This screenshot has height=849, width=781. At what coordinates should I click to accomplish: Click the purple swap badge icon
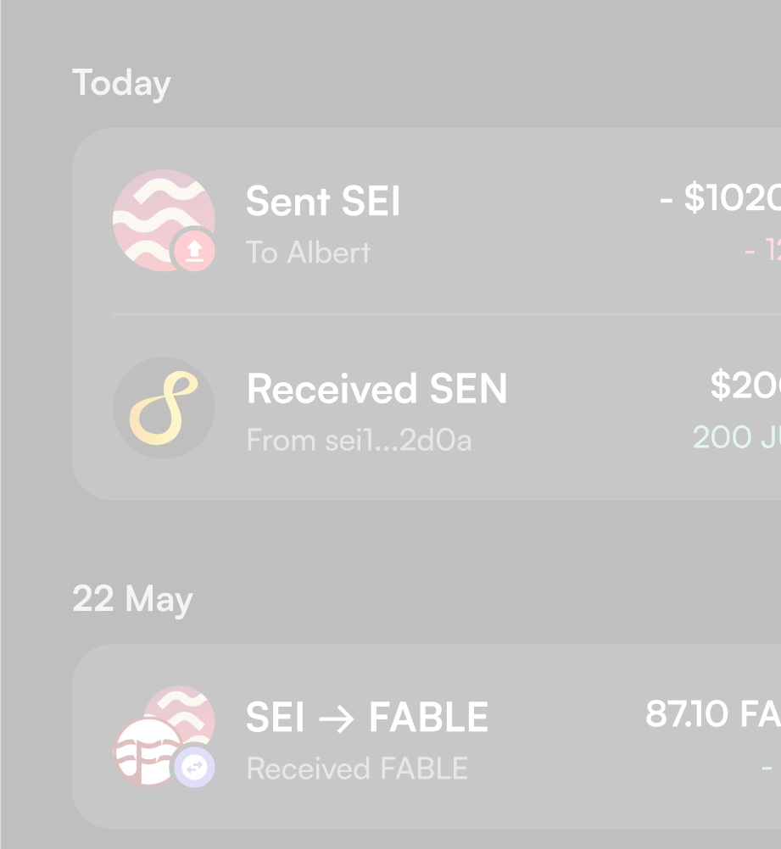[x=194, y=768]
